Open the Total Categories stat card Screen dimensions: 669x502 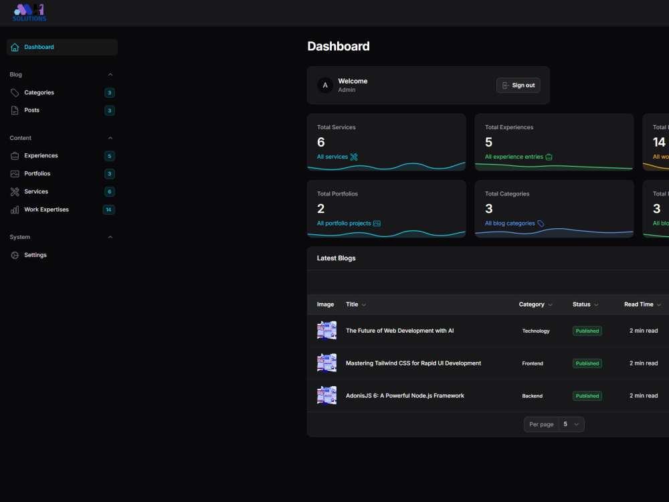(x=554, y=209)
